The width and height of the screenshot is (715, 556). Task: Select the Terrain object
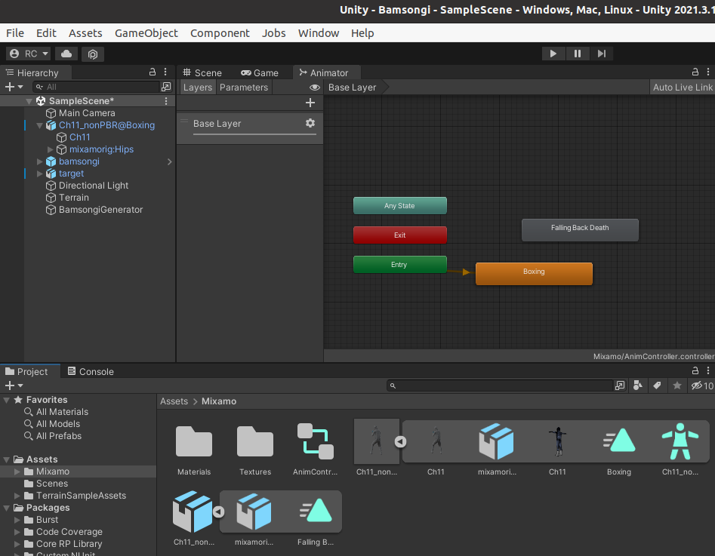point(73,198)
